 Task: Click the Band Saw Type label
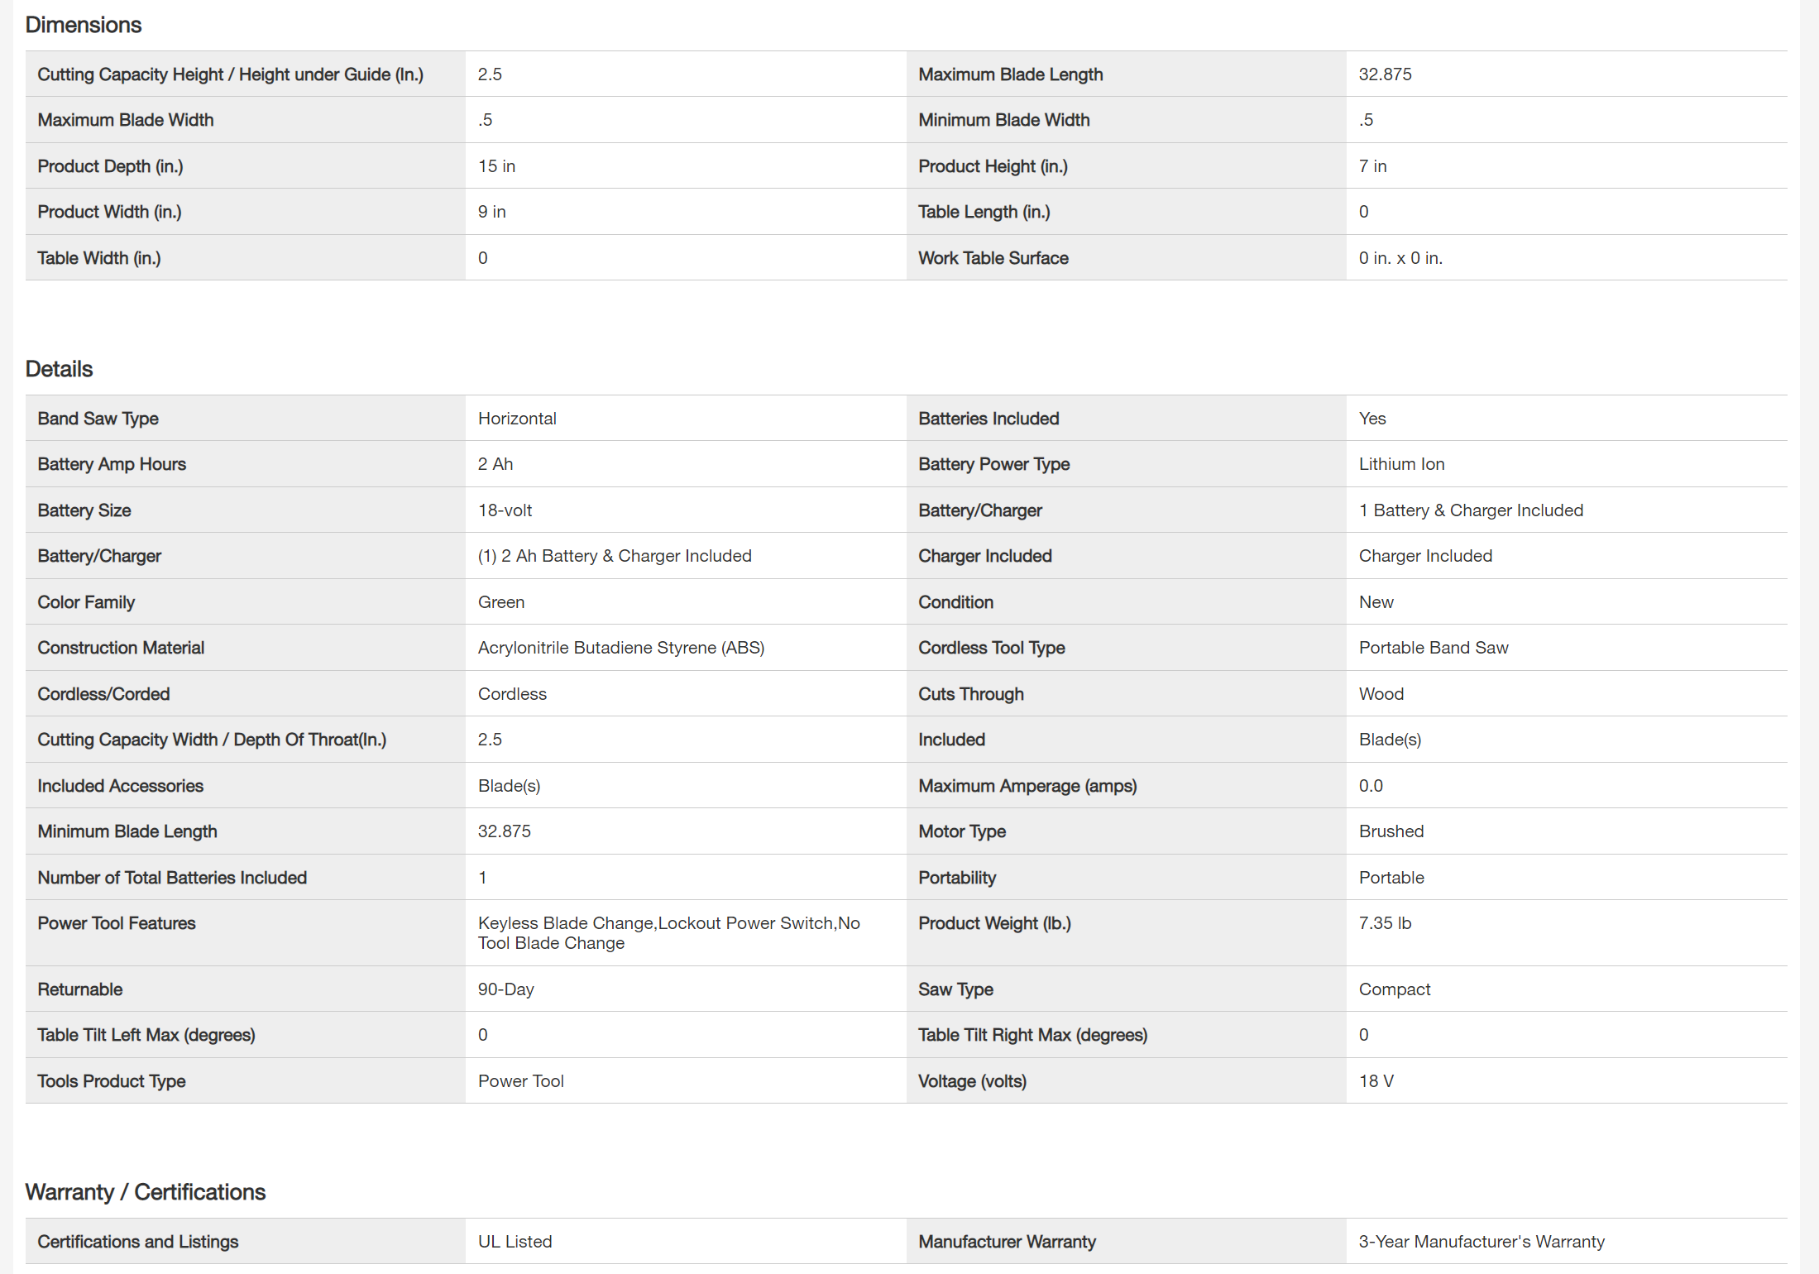98,419
